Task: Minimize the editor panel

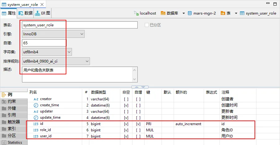Action: (268, 3)
